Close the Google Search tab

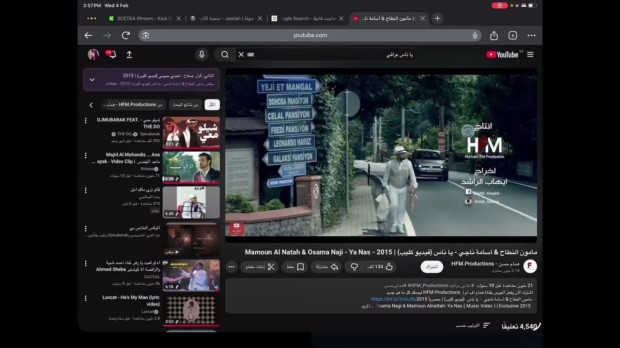pos(341,18)
